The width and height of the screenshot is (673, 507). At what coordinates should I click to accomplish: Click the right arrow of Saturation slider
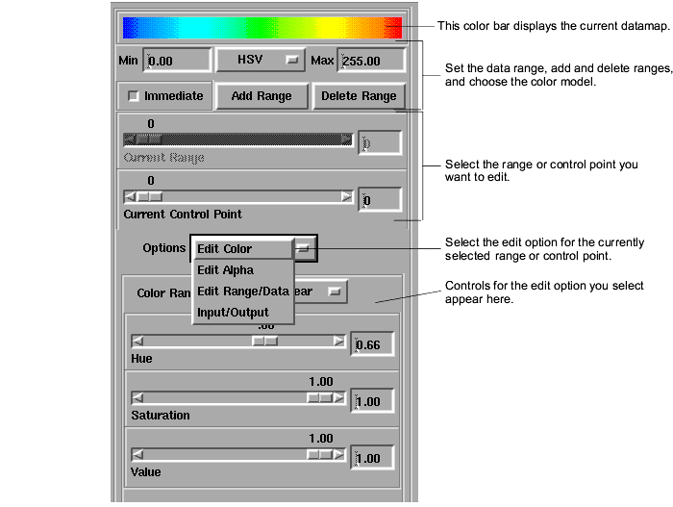(338, 397)
